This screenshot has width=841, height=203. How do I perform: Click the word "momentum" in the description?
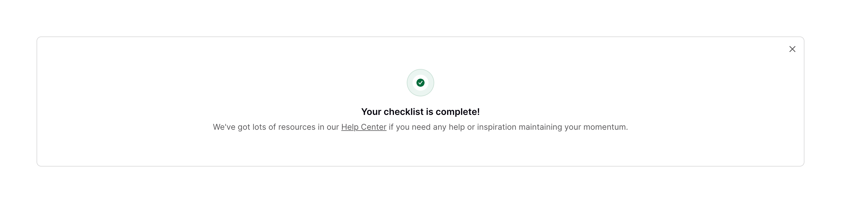tap(604, 127)
